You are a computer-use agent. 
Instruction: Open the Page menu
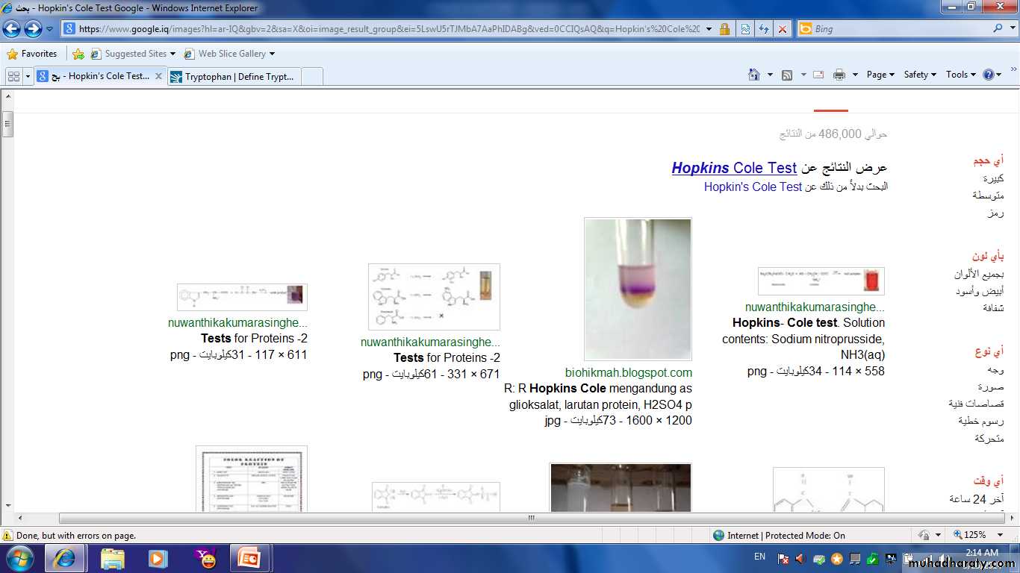pyautogui.click(x=880, y=75)
